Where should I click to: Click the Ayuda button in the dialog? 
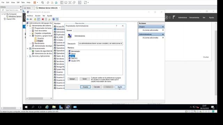120,87
